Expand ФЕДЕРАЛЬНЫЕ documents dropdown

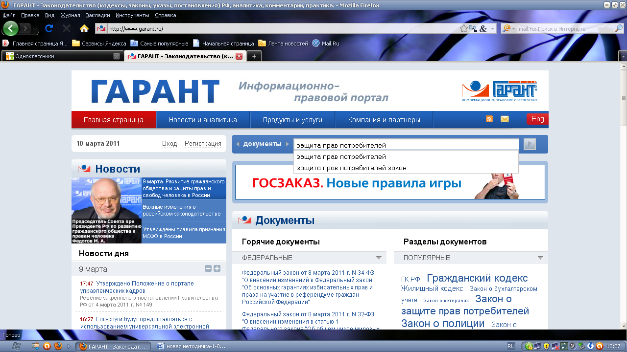pos(379,258)
